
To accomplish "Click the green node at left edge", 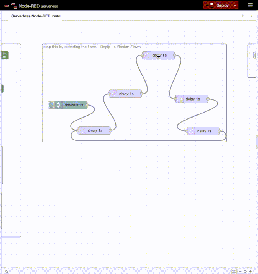I will click(x=5, y=55).
